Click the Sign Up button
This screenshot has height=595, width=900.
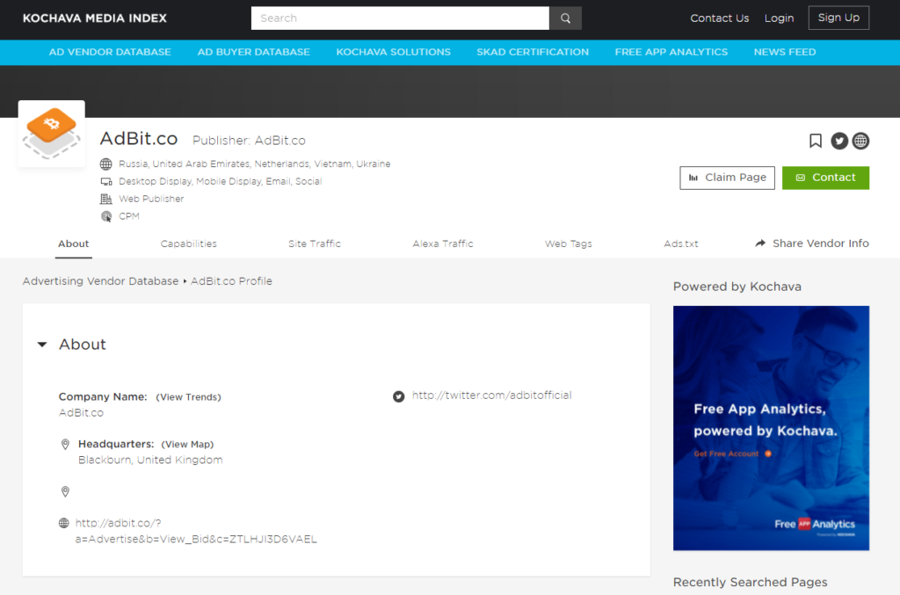(838, 18)
